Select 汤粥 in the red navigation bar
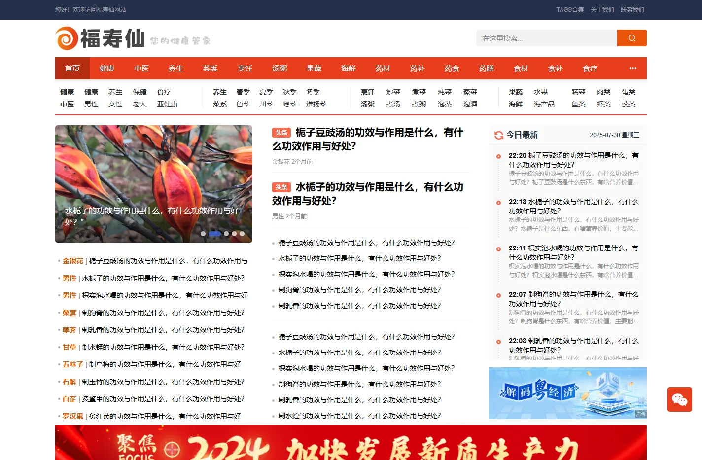 (280, 68)
